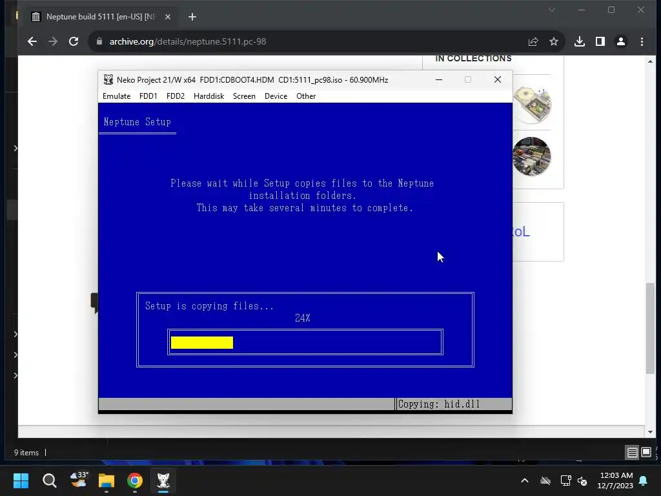Open the FDD2 menu
Viewport: 661px width, 496px height.
[x=176, y=96]
